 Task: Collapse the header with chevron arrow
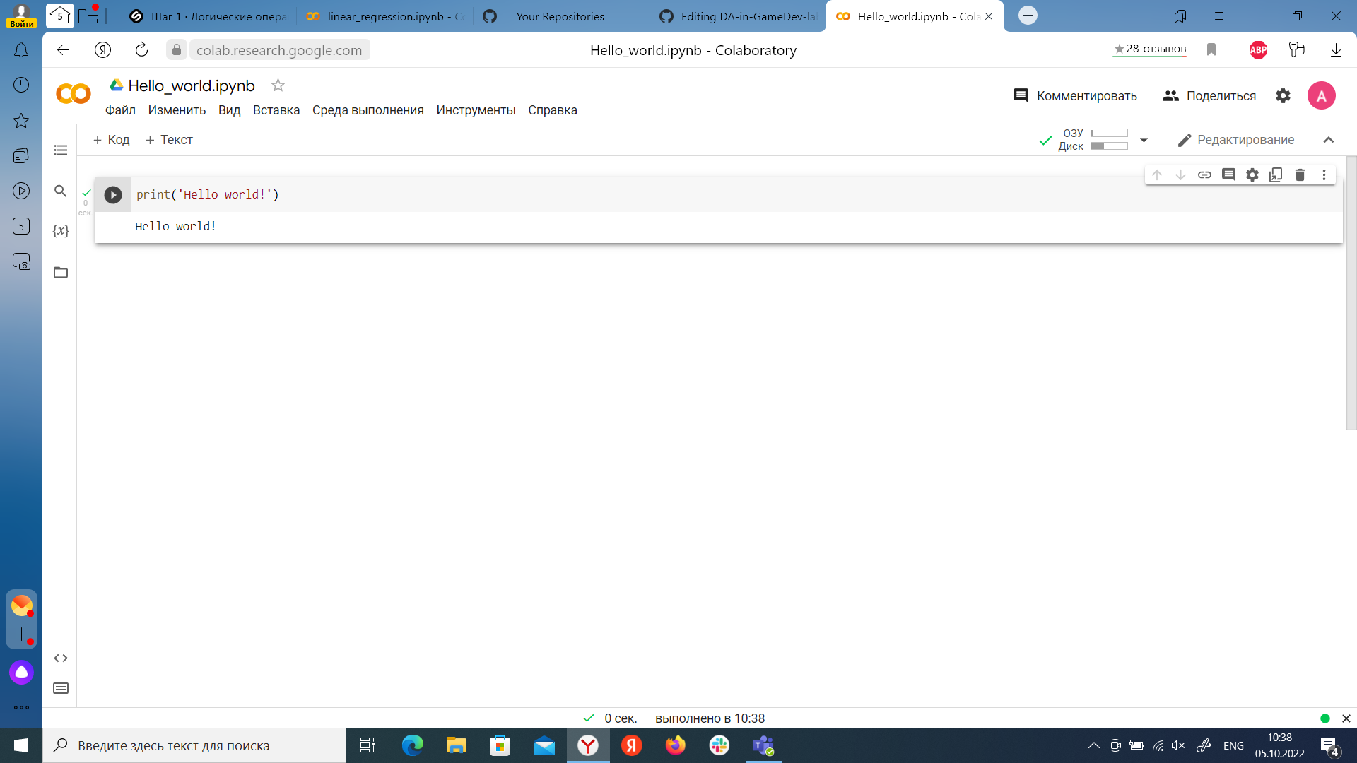tap(1329, 140)
